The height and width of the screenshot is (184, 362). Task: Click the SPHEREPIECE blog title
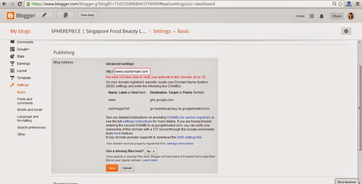(x=99, y=31)
